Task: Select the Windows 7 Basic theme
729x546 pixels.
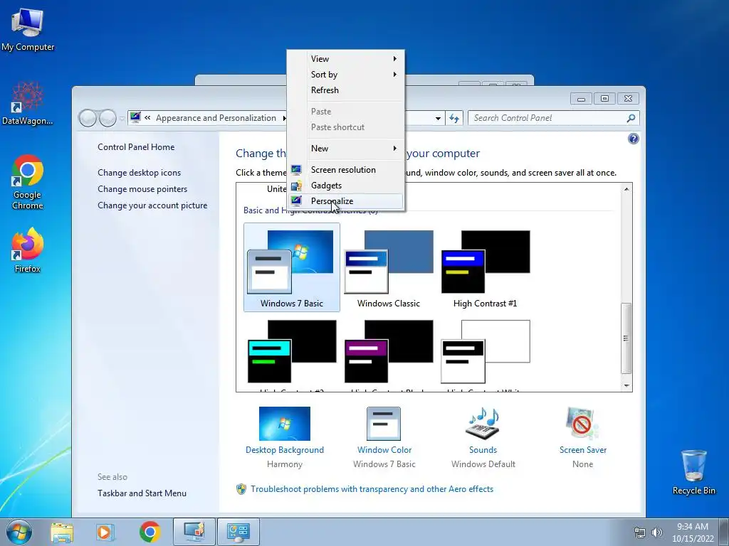Action: (x=291, y=267)
